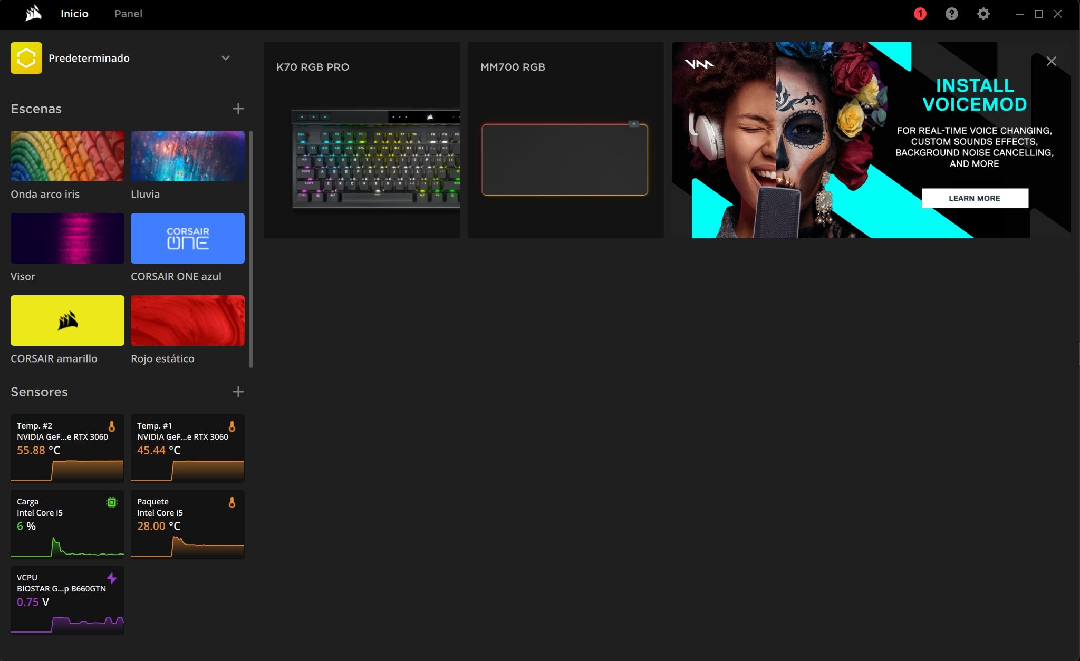Screen dimensions: 1080x661
Task: Apply the CORSAIR amarillo scene
Action: 67,320
